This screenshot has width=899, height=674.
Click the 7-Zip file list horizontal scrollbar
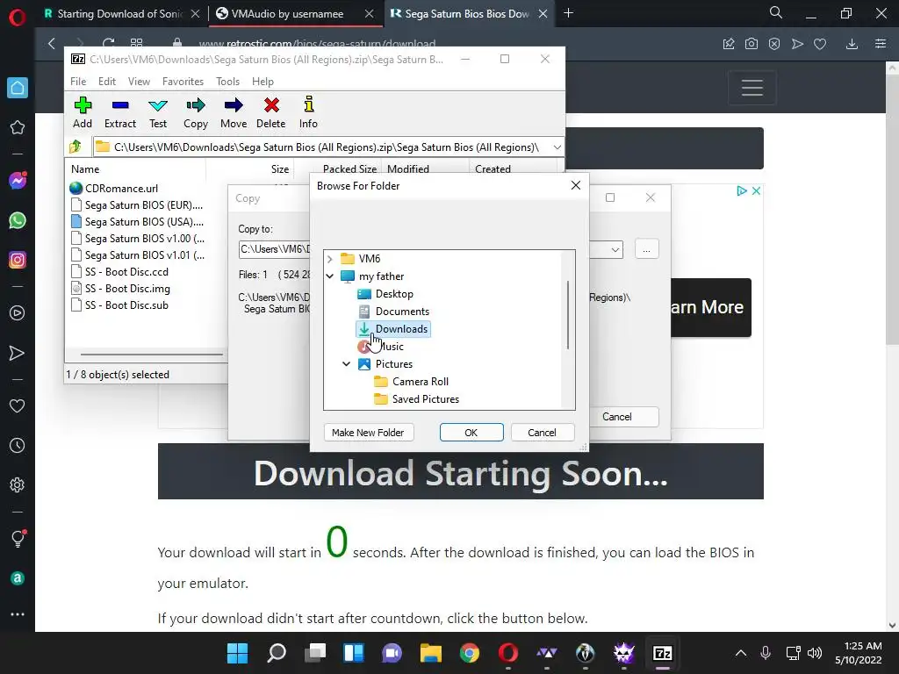coord(151,355)
